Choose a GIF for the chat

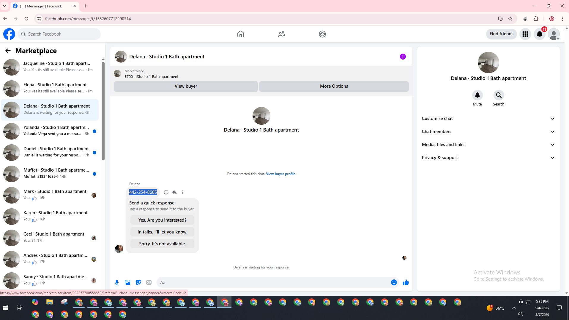[149, 283]
